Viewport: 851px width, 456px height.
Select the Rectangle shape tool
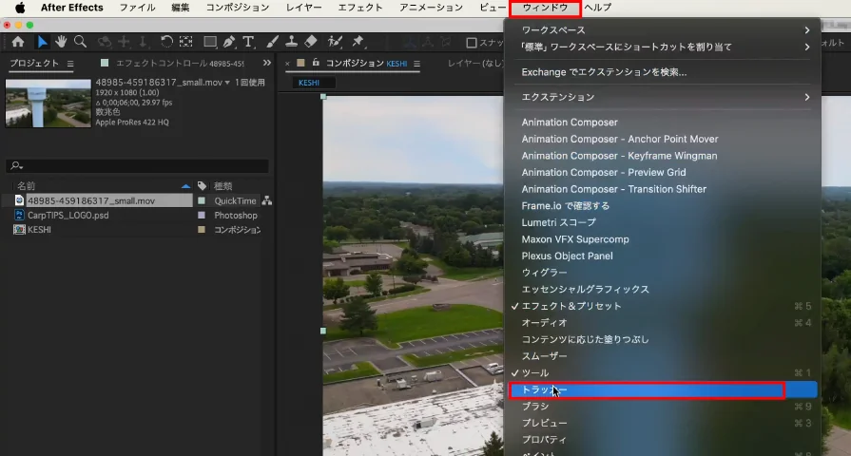210,42
